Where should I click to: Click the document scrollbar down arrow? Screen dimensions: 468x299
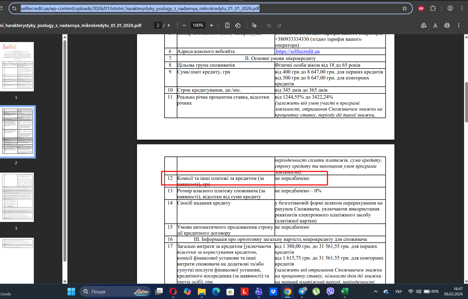[466, 282]
